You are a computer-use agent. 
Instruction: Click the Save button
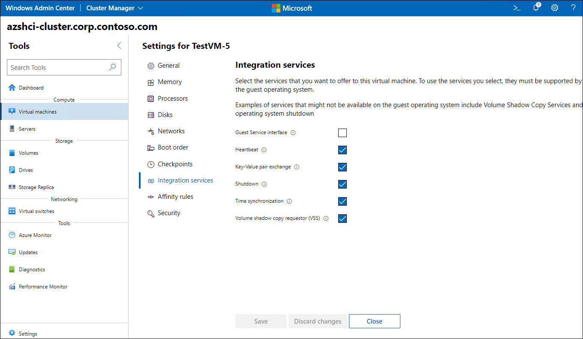261,321
